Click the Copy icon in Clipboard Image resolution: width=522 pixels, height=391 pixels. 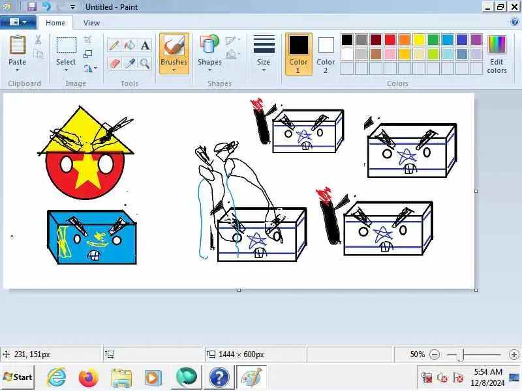pyautogui.click(x=38, y=54)
